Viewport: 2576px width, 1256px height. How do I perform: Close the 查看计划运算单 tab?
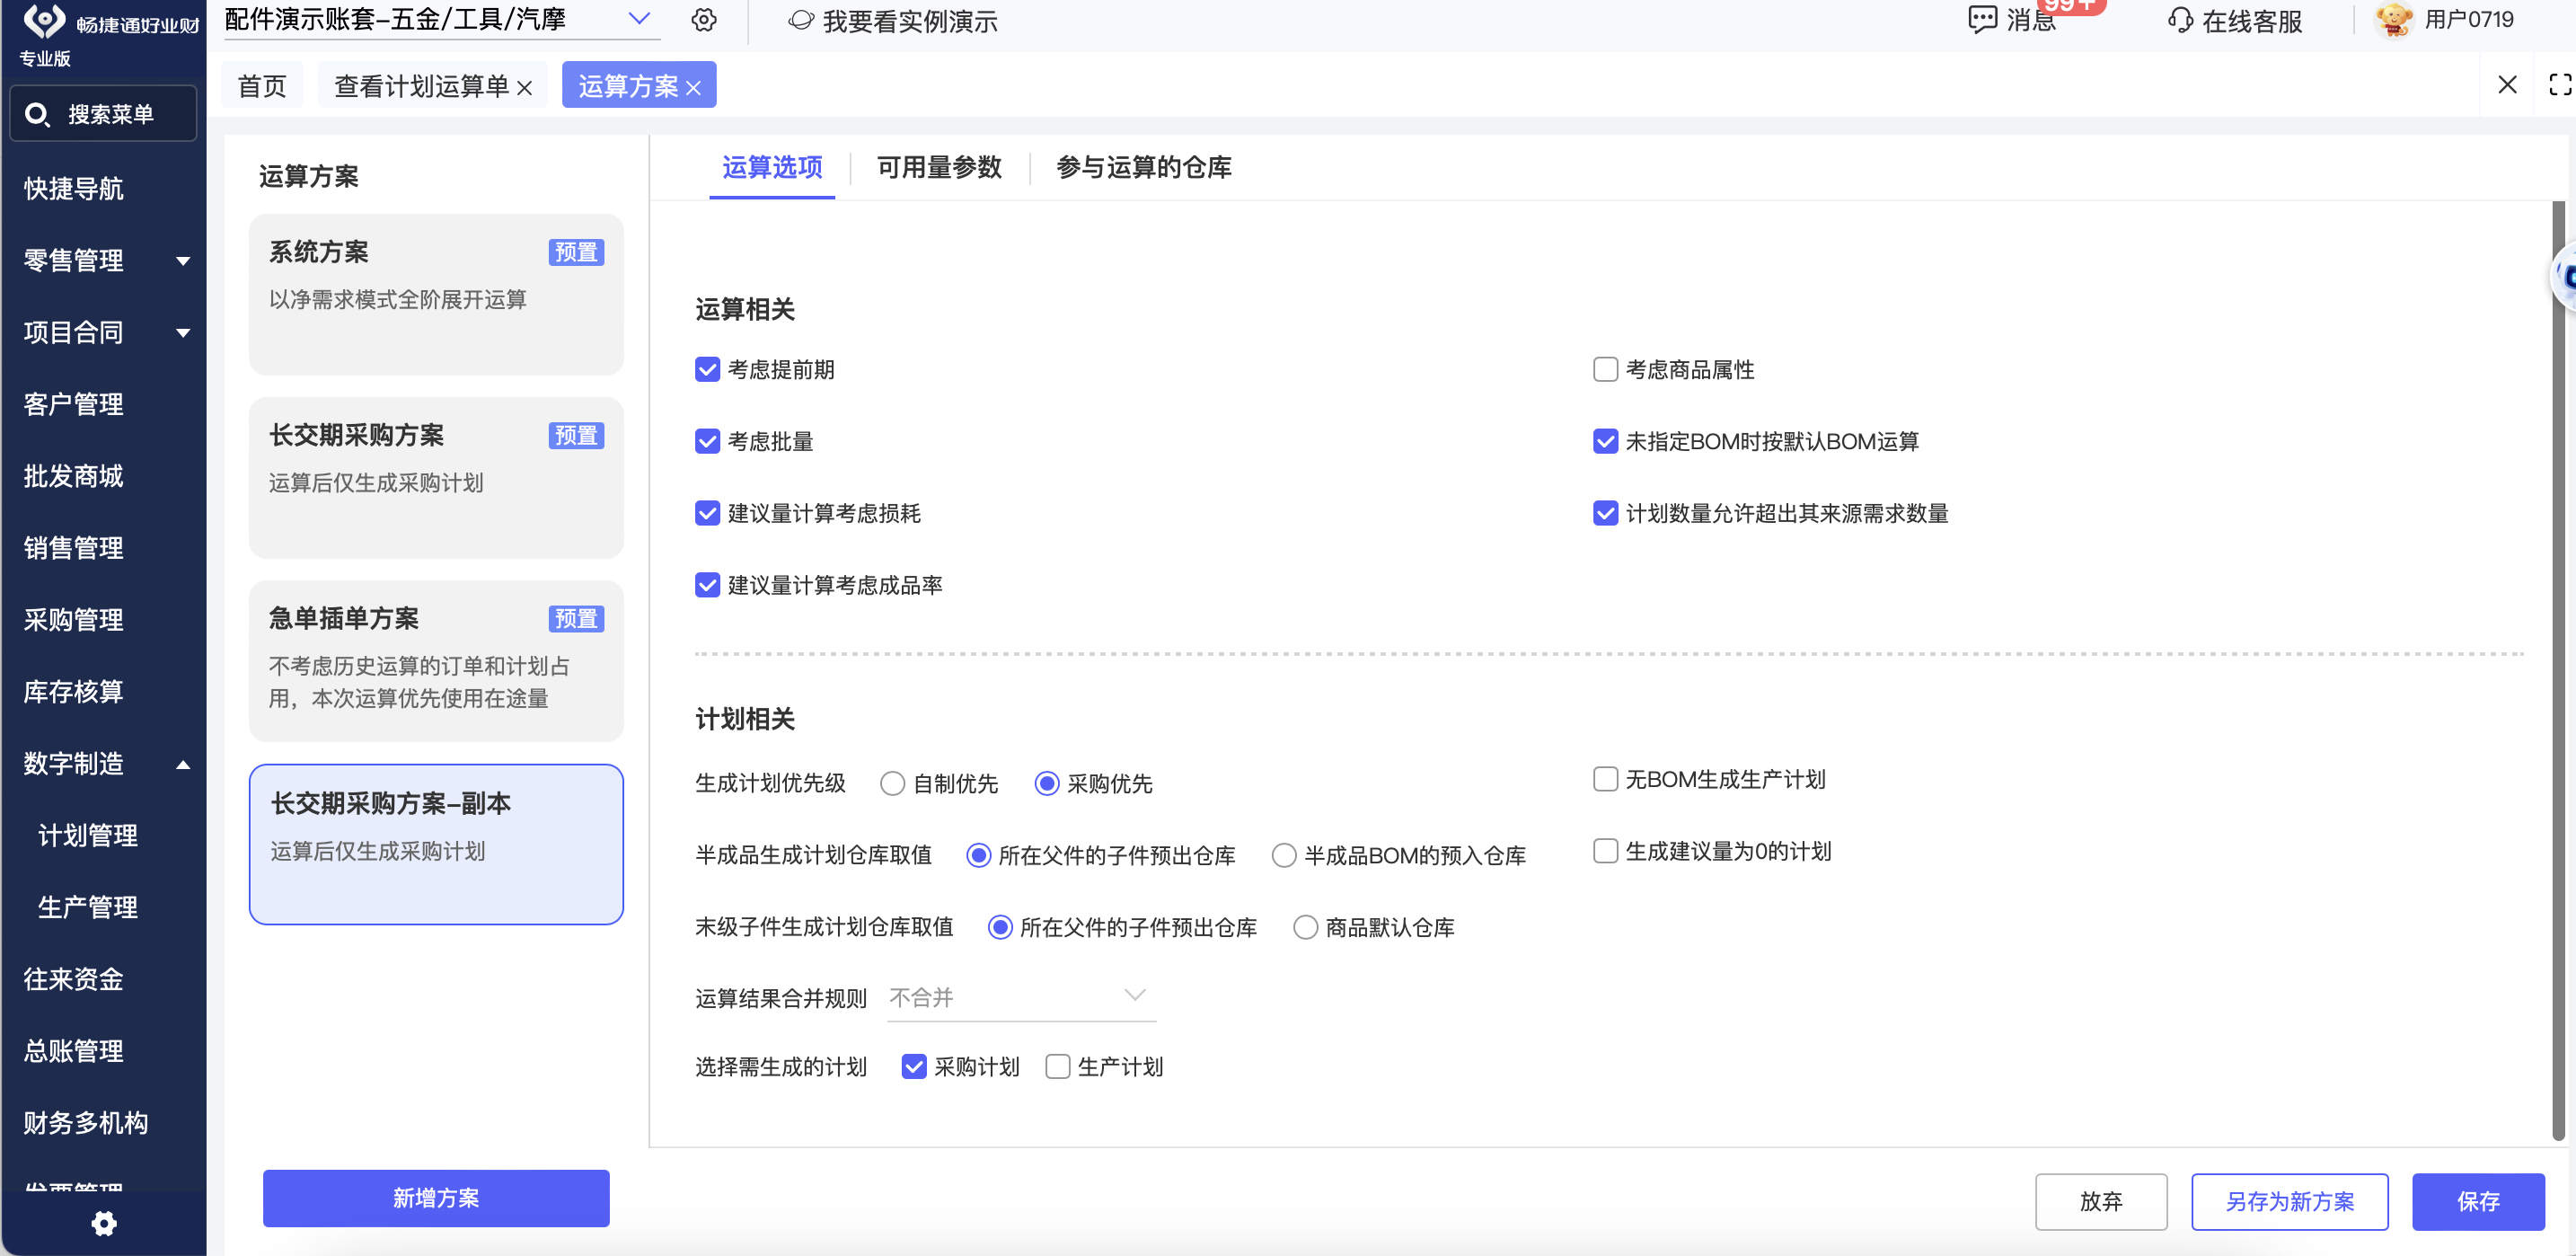click(x=524, y=88)
